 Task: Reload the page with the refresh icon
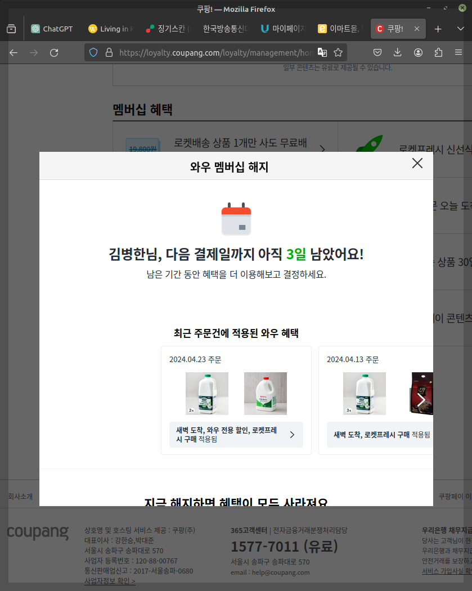54,53
